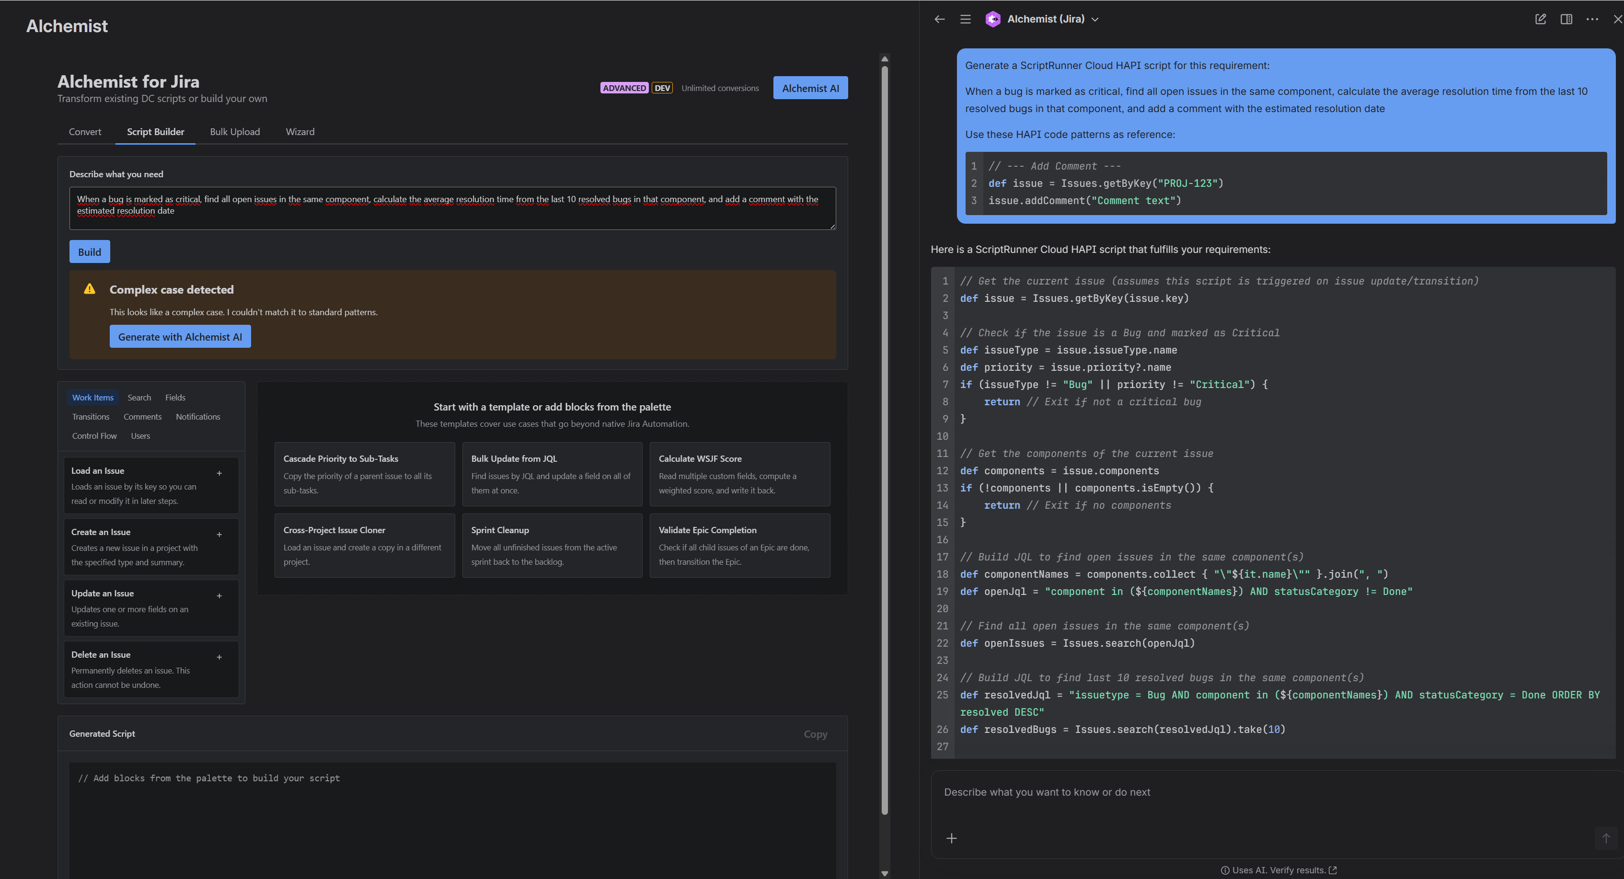
Task: Click Generate with Alchemist AI button
Action: [180, 336]
